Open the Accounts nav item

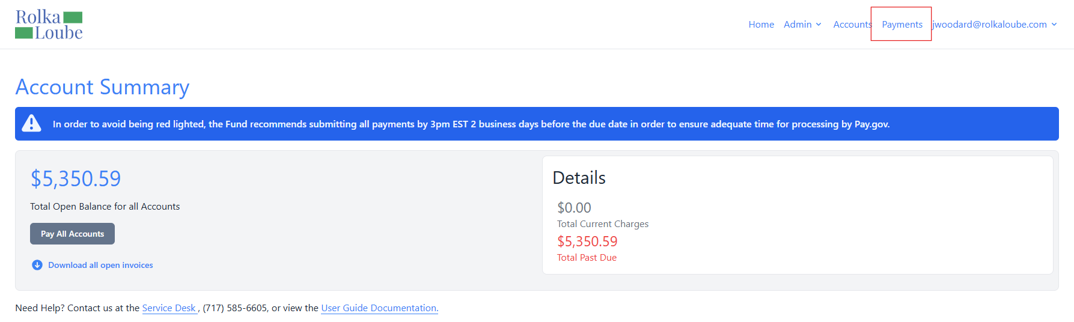(852, 25)
